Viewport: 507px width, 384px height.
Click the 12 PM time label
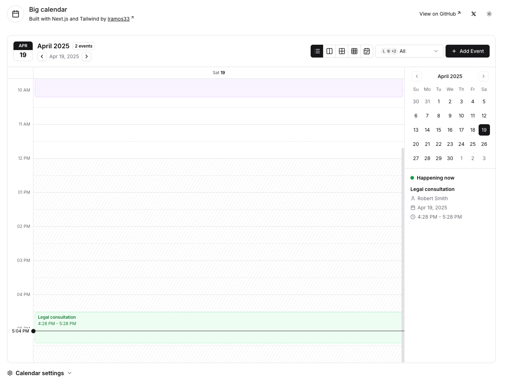click(24, 158)
